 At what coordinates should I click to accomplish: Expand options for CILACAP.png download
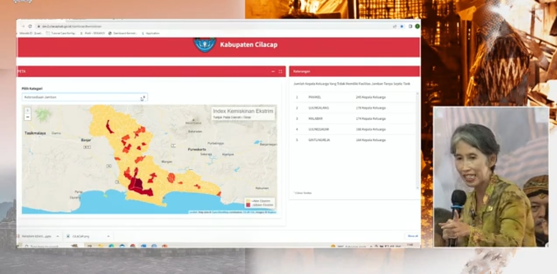tap(108, 236)
